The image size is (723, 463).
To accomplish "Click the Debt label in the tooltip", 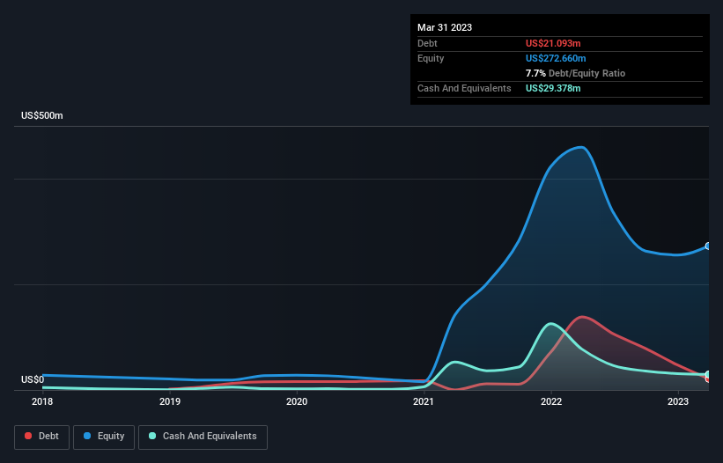I will (427, 43).
